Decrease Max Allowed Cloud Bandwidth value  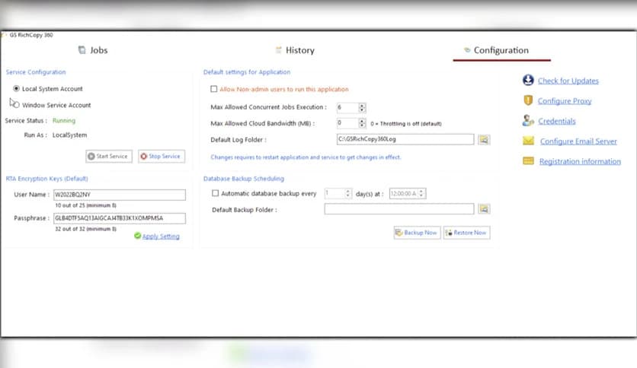pyautogui.click(x=362, y=125)
